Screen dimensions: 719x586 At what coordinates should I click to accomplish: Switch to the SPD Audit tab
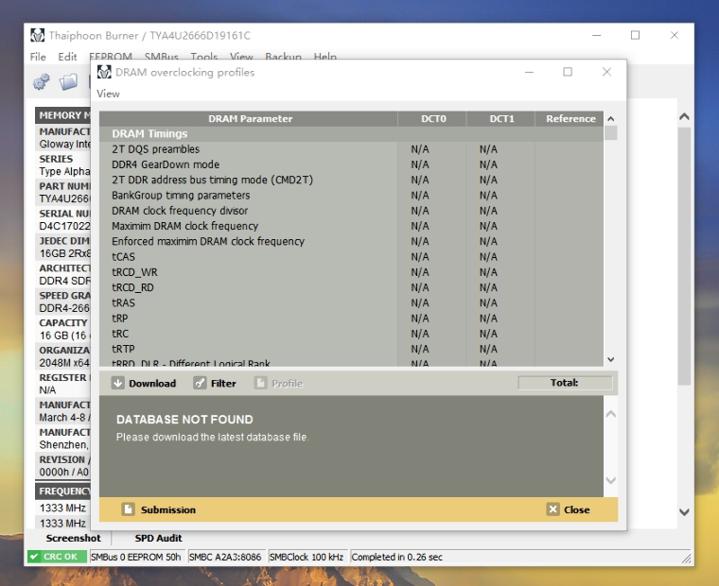pos(158,538)
